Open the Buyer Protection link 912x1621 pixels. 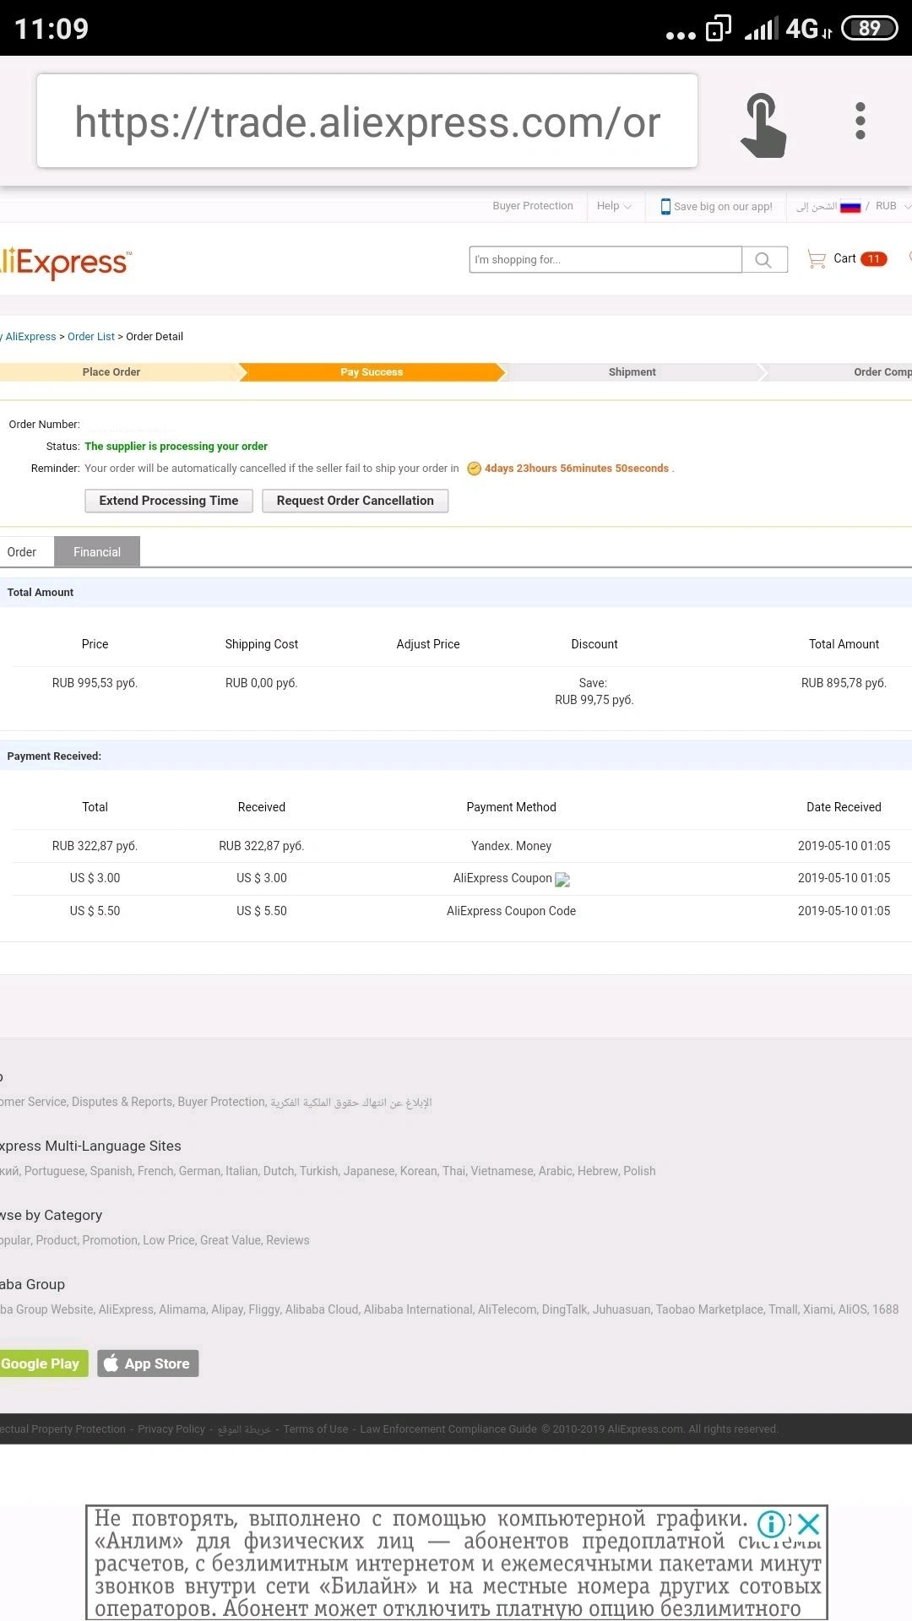[533, 206]
